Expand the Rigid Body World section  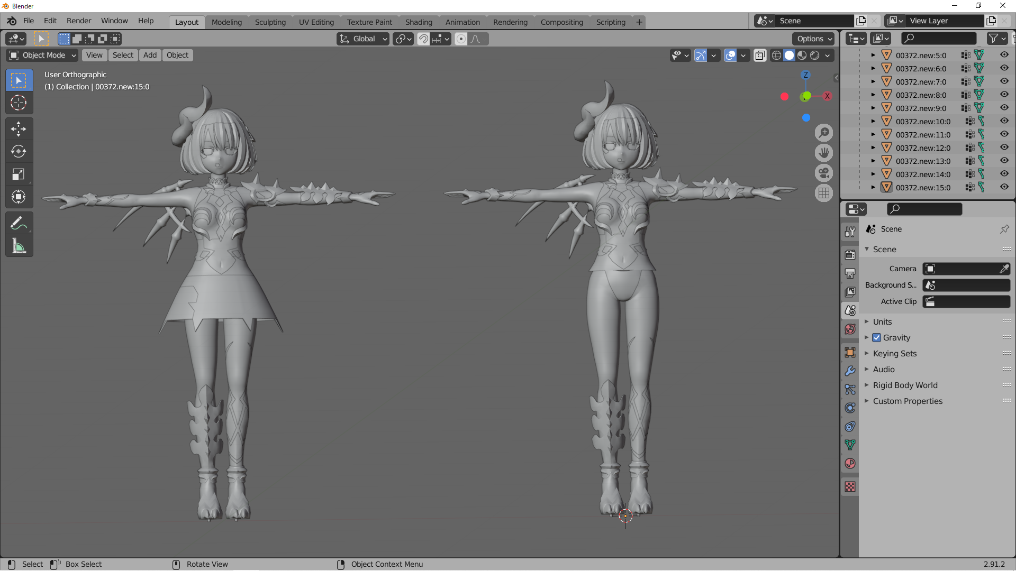click(905, 385)
